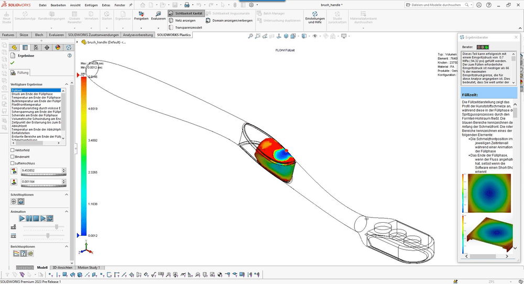
Task: Click the print icon in top toolbar
Action: (187, 5)
